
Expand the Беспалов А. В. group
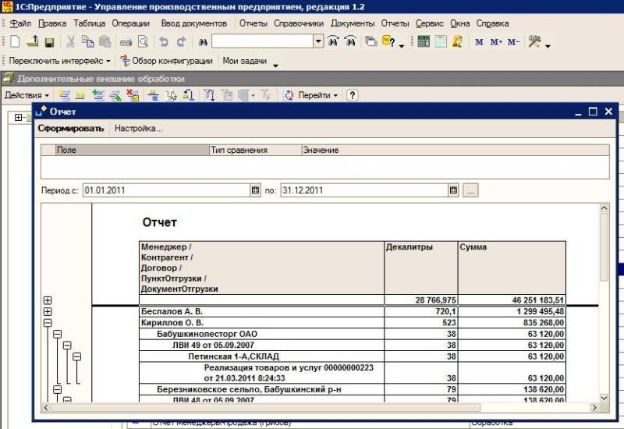pos(48,311)
